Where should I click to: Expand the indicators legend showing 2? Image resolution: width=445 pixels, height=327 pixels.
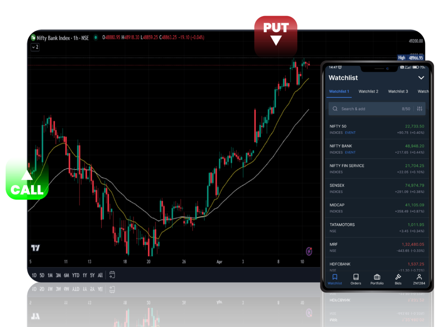(x=35, y=47)
